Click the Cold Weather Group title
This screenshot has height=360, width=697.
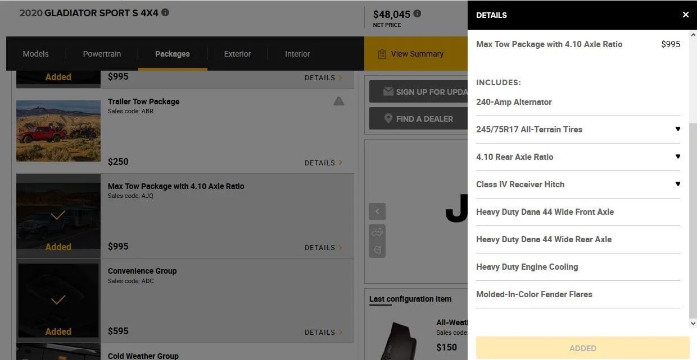click(x=143, y=356)
